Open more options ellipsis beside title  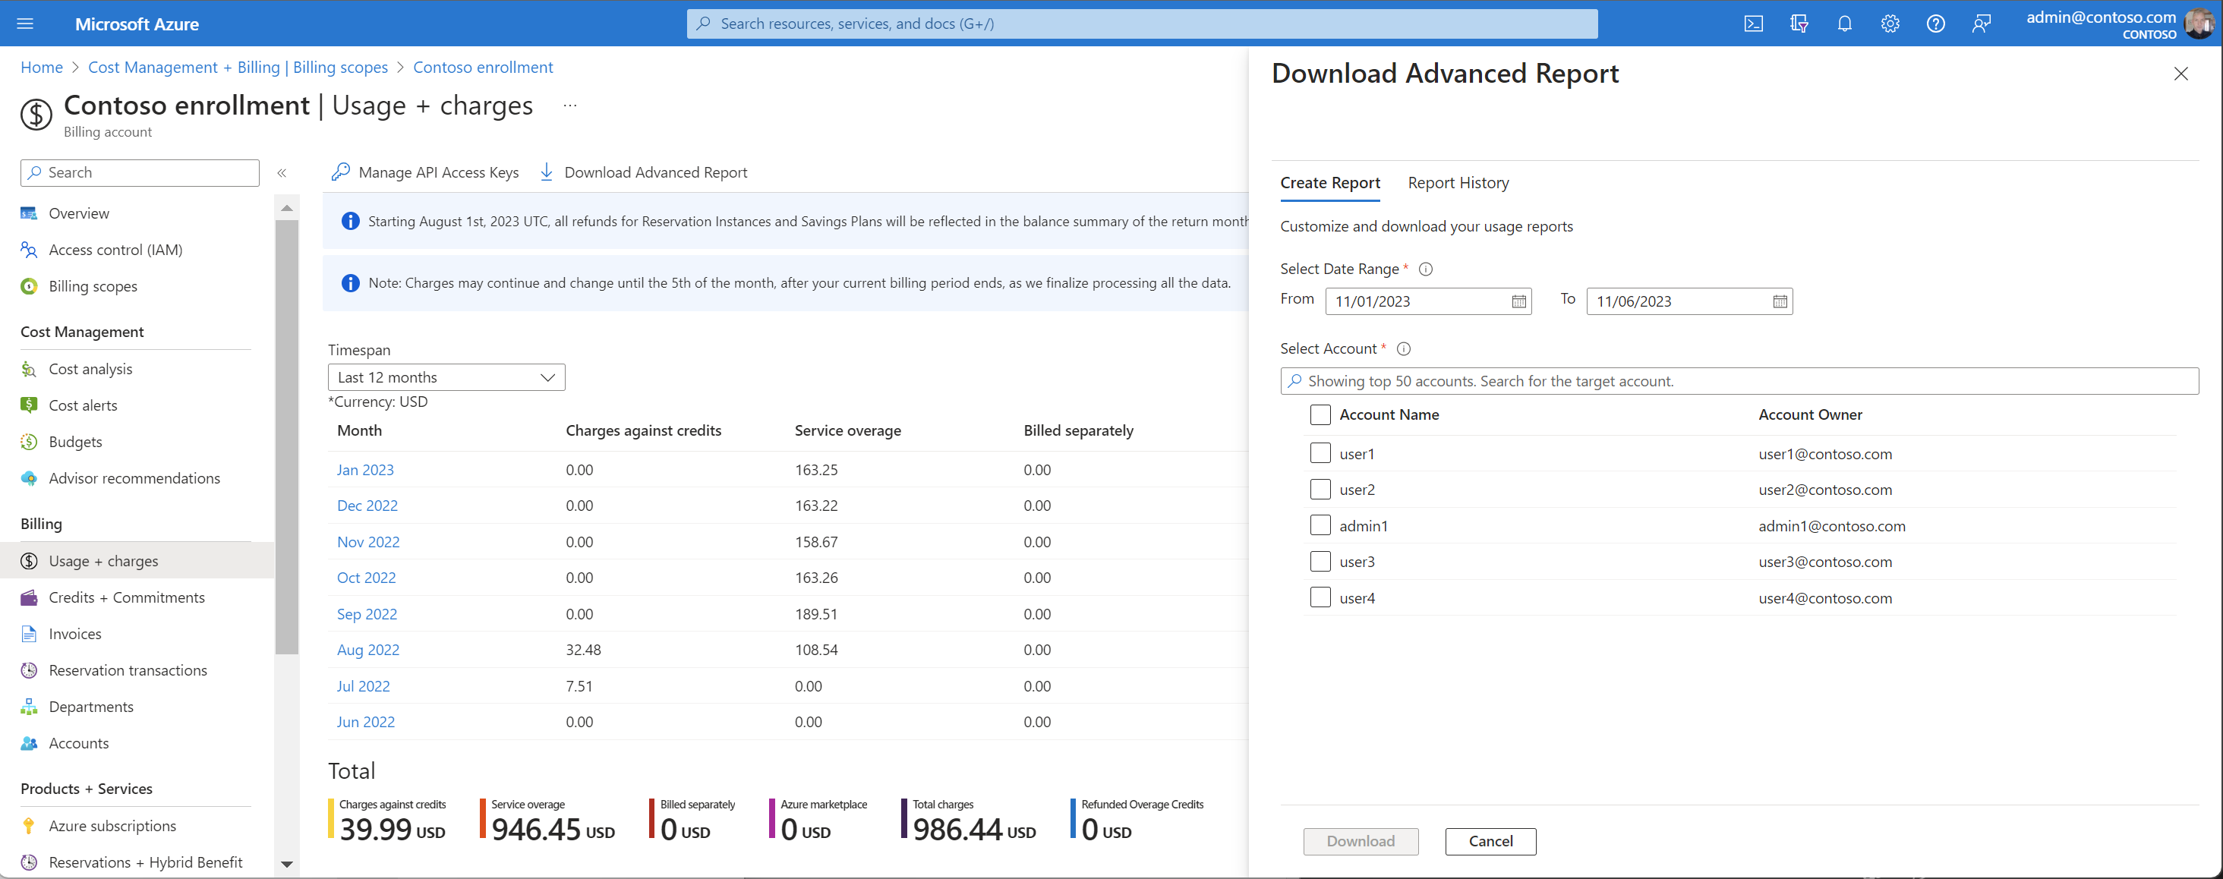pos(569,106)
